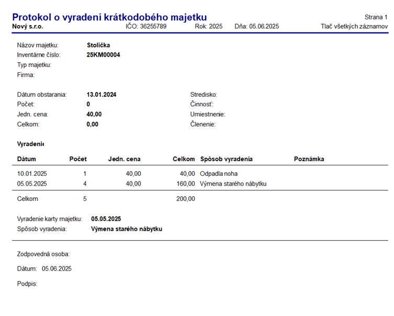394x316 pixels.
Task: Select the bold "Výmena starého nábytku" value
Action: point(127,229)
